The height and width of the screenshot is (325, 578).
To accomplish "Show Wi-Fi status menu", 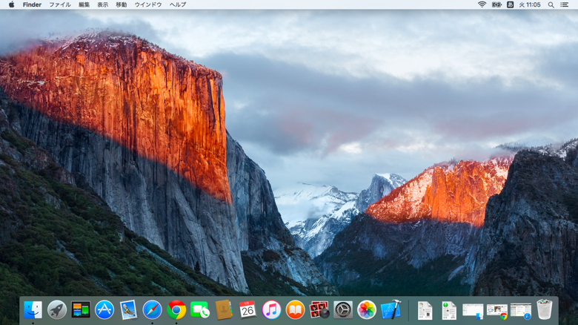I will [482, 4].
